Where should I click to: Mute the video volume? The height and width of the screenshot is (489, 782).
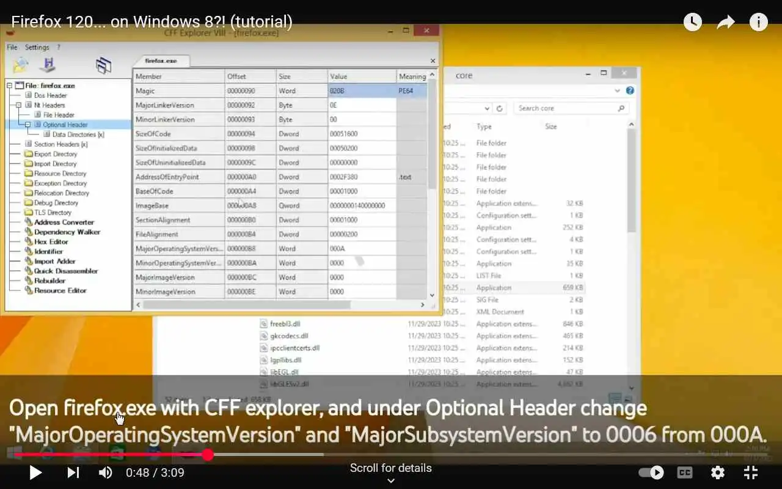106,472
